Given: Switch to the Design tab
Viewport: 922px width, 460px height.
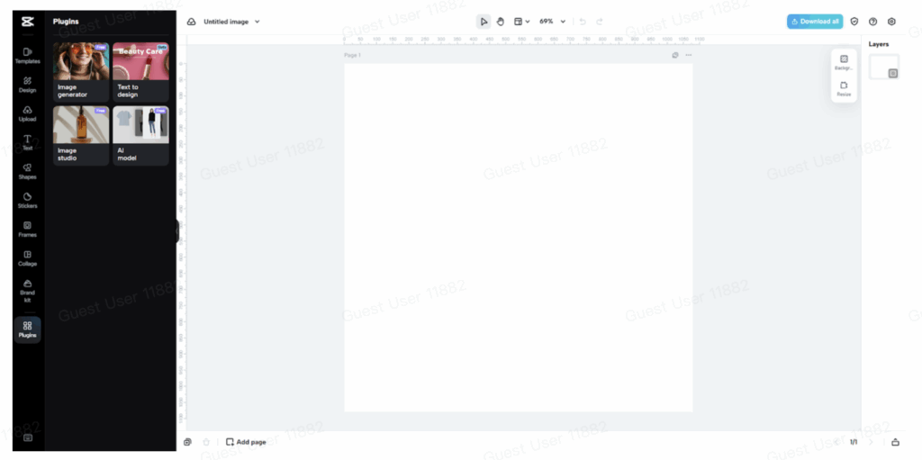Looking at the screenshot, I should pos(27,85).
